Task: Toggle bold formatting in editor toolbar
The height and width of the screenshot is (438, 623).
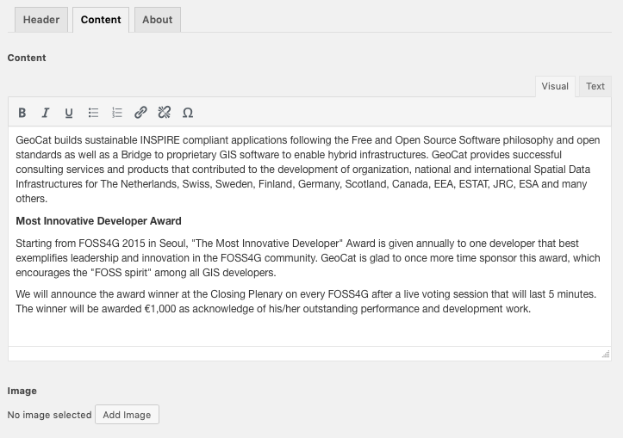Action: pyautogui.click(x=22, y=113)
